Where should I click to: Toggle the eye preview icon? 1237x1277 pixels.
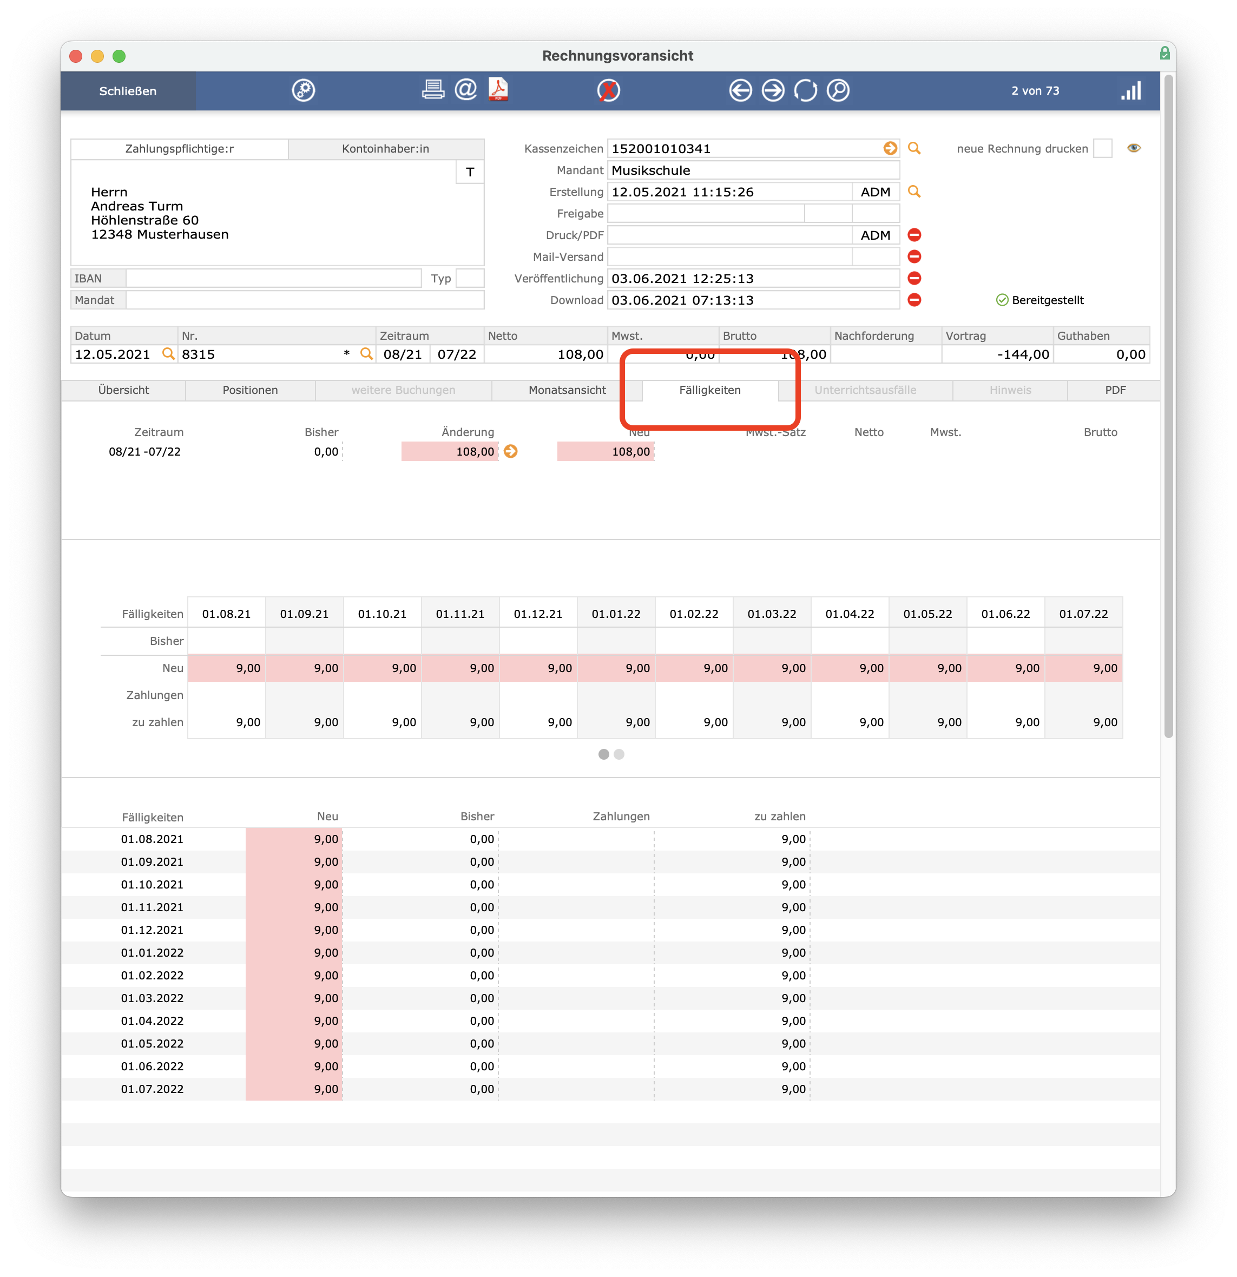click(x=1134, y=149)
